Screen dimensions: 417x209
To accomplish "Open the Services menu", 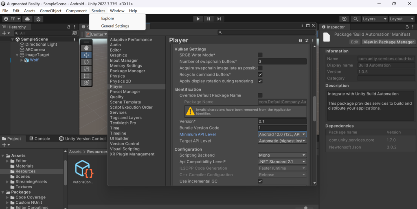I will coord(98,11).
